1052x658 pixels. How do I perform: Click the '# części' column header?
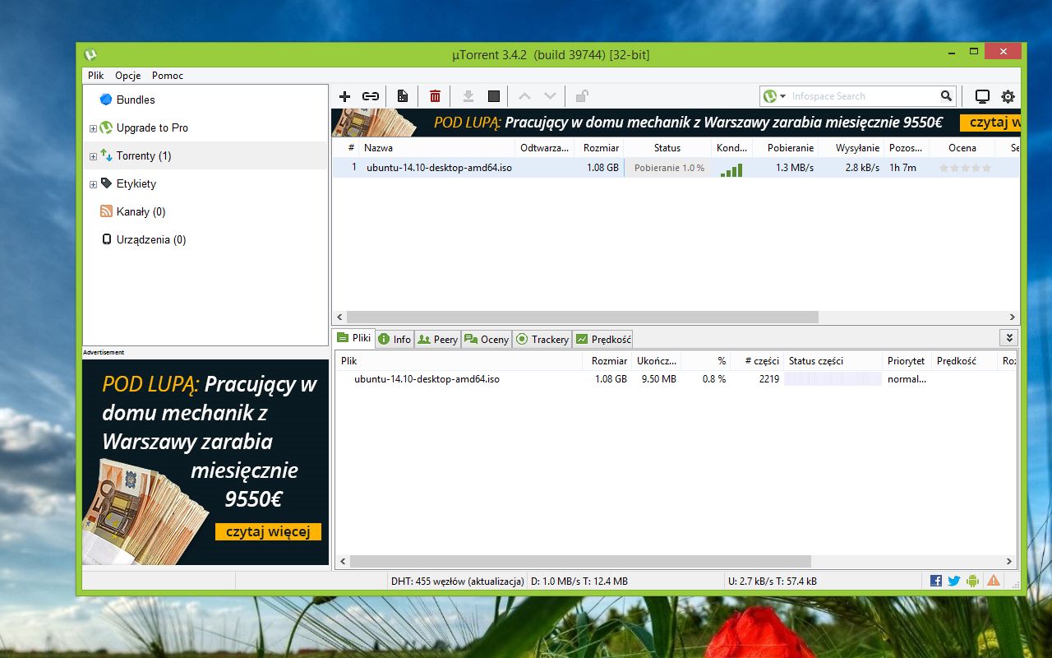coord(757,361)
